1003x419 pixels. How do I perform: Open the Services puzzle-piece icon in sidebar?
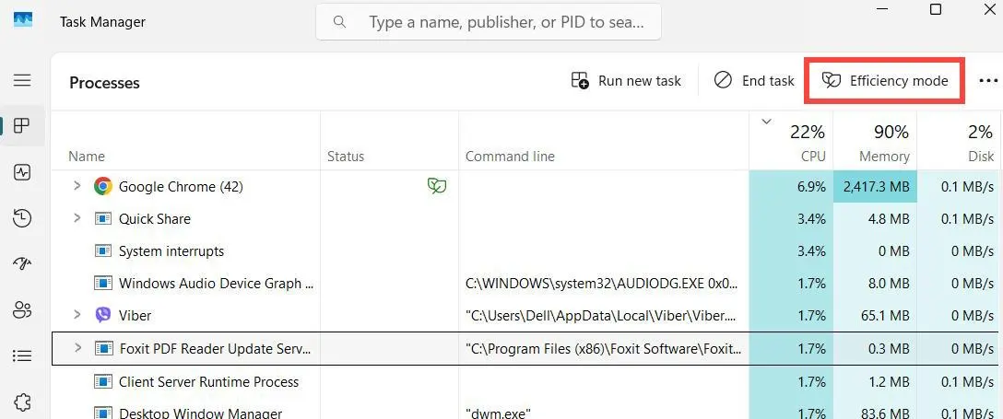tap(22, 402)
